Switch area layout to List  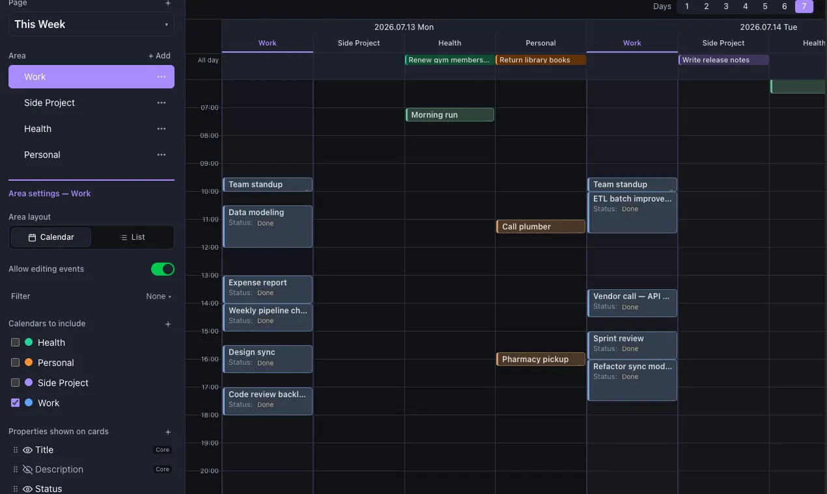pyautogui.click(x=132, y=237)
